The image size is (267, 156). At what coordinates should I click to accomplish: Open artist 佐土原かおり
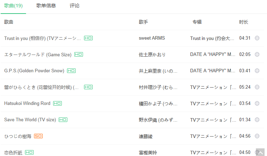152,55
